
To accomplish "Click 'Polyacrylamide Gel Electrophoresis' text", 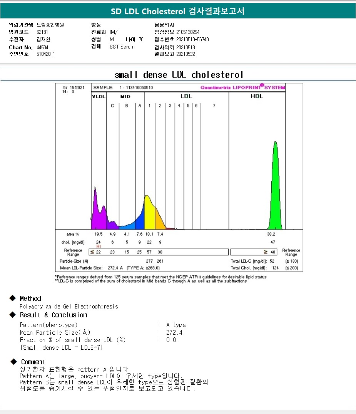I will (x=69, y=307).
